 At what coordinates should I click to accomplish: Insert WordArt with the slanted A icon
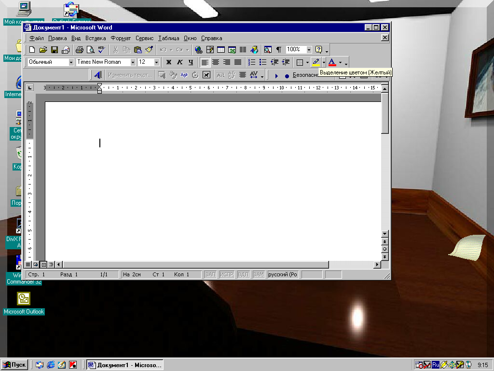[97, 75]
